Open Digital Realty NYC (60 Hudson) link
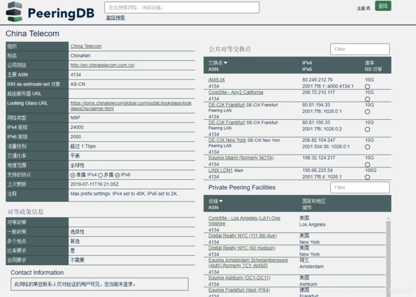416x297 pixels. pyautogui.click(x=242, y=248)
